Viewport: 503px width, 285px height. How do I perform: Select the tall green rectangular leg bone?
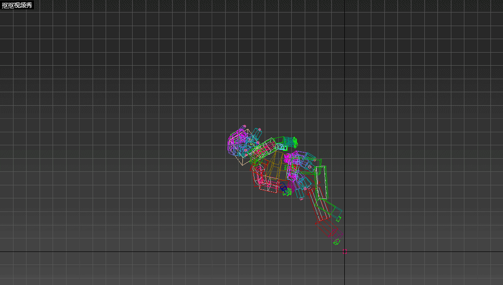click(x=321, y=182)
